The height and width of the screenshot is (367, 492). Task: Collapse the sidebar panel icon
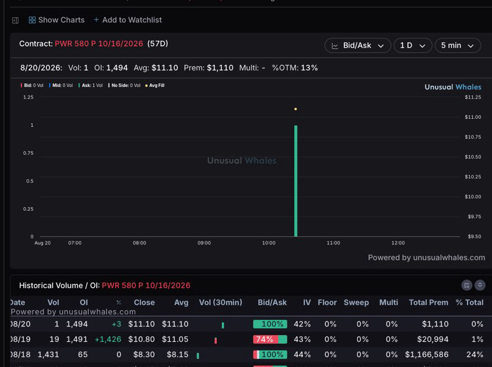[15, 20]
